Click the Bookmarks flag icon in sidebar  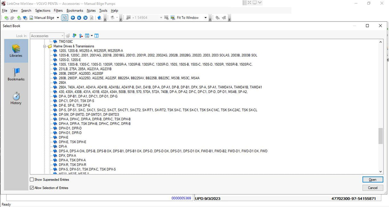[x=16, y=74]
